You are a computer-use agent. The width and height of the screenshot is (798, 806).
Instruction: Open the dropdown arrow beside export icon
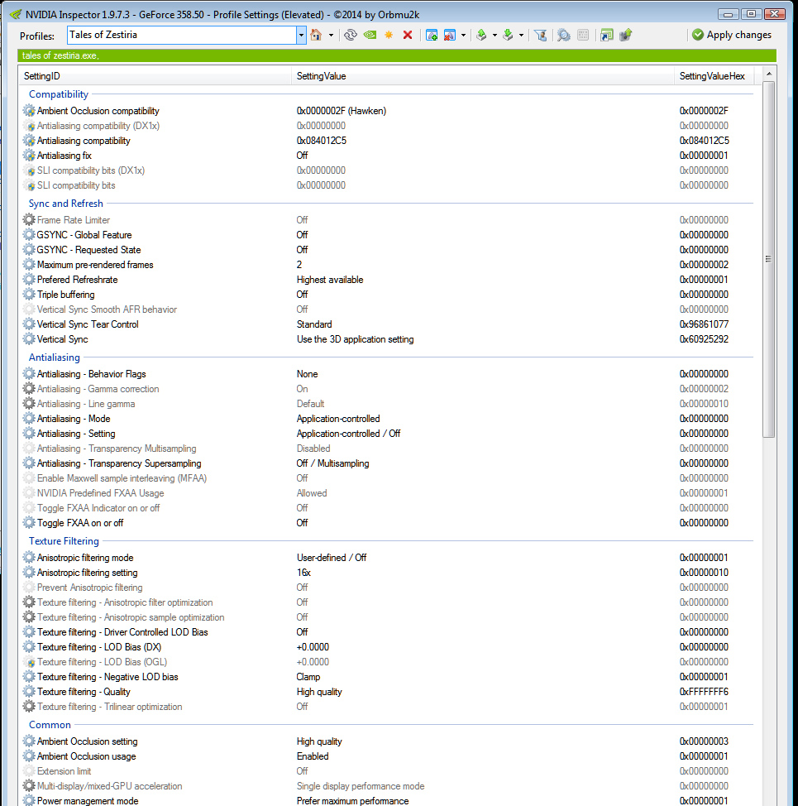click(x=495, y=35)
